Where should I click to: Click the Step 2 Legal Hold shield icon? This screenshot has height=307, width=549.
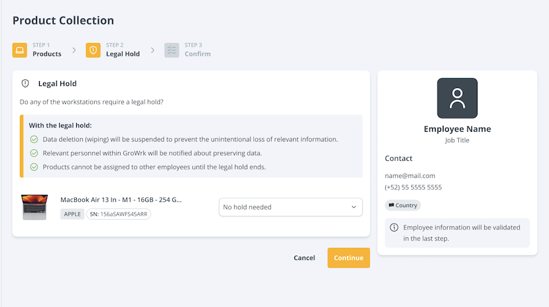[x=93, y=50]
